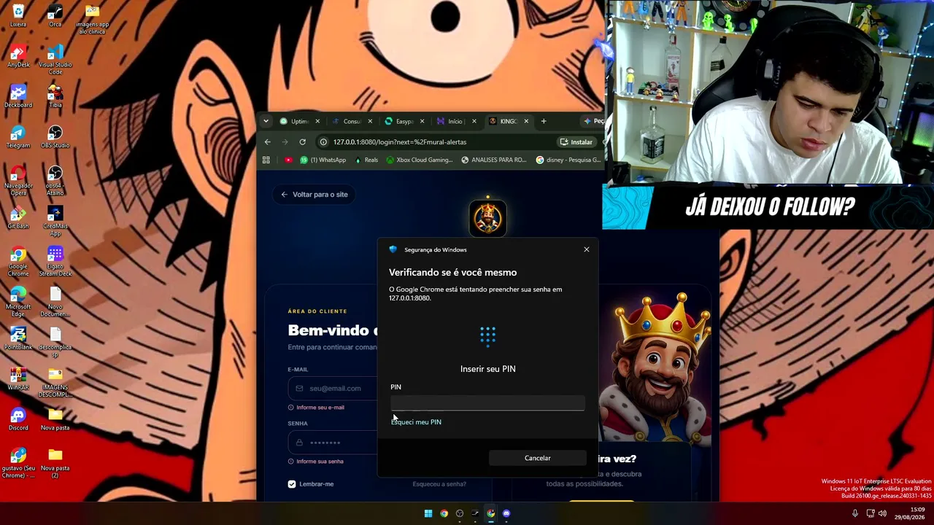
Task: Open the YouTube bookmark
Action: click(288, 160)
